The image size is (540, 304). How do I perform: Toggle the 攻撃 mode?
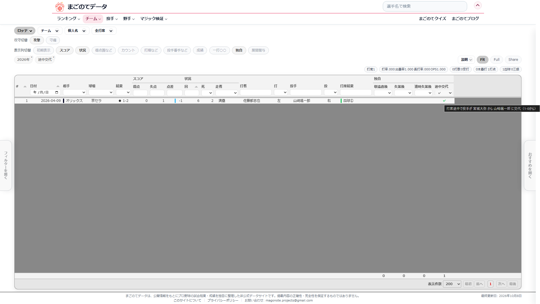coord(37,40)
